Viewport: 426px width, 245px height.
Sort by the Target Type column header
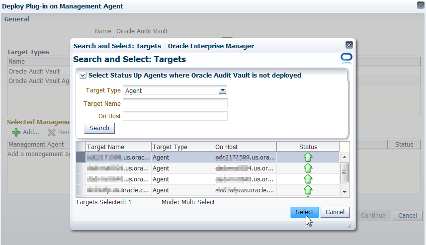tap(182, 147)
